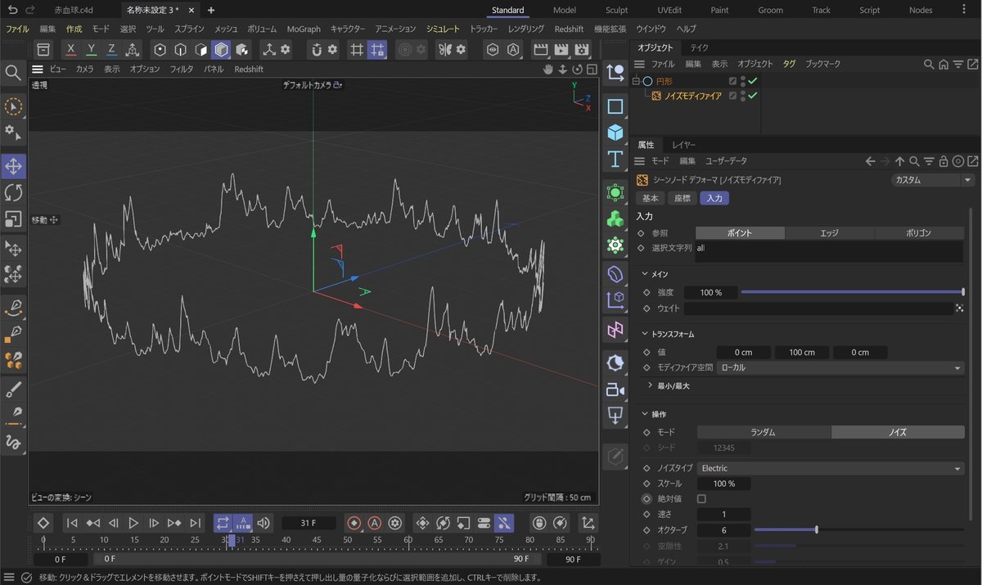Adjust the 強度 strength slider
Image resolution: width=982 pixels, height=585 pixels.
point(852,292)
